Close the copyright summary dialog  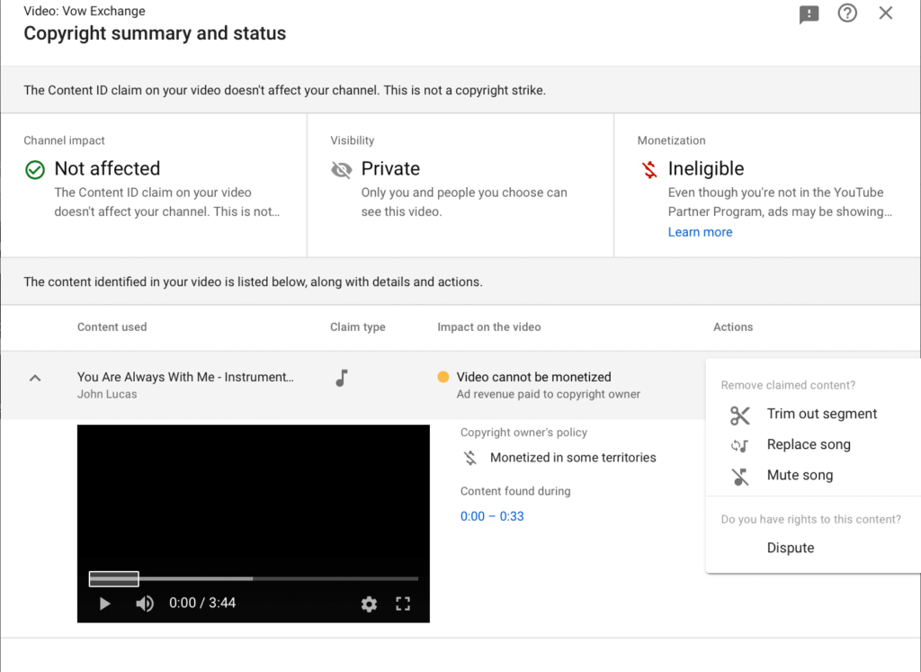pos(886,13)
